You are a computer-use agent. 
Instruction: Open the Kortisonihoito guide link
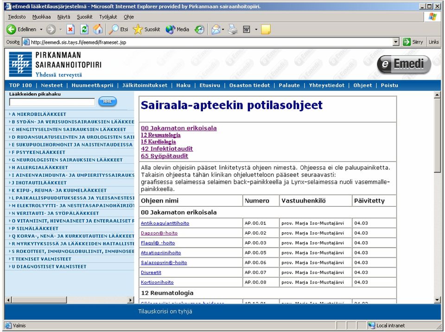click(157, 282)
